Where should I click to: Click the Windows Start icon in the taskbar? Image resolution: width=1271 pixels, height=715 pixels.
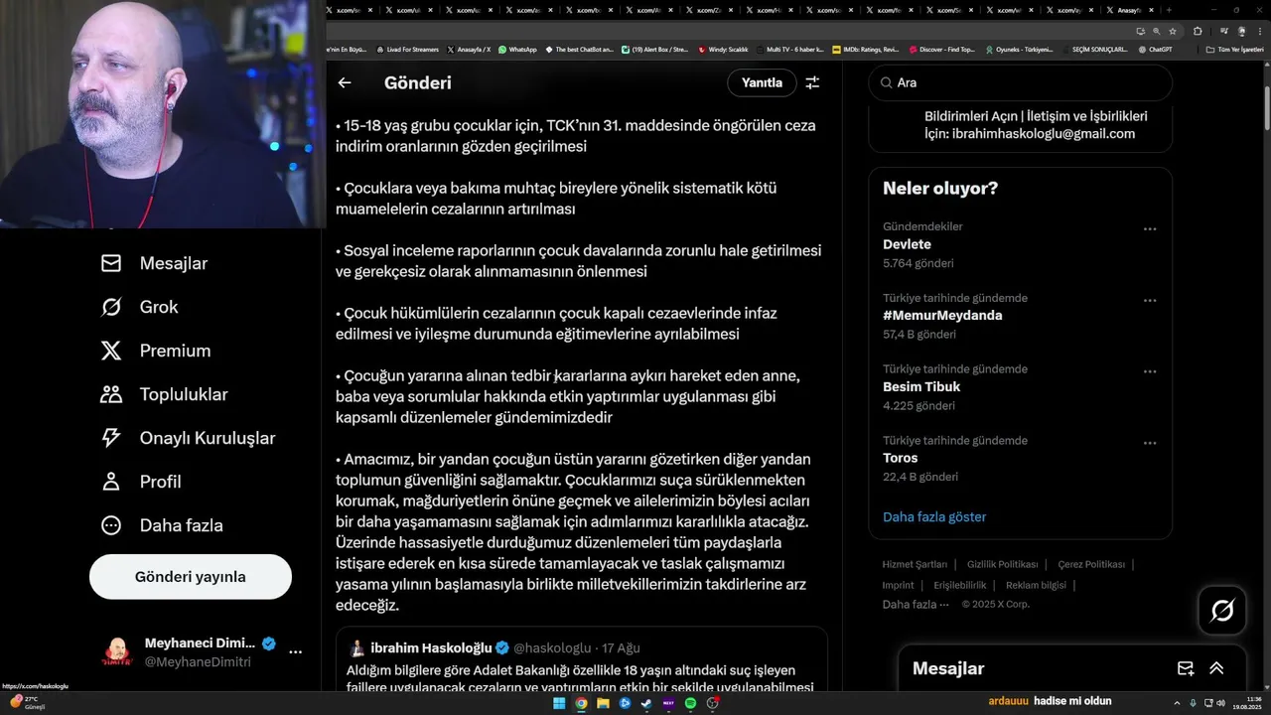pos(559,703)
